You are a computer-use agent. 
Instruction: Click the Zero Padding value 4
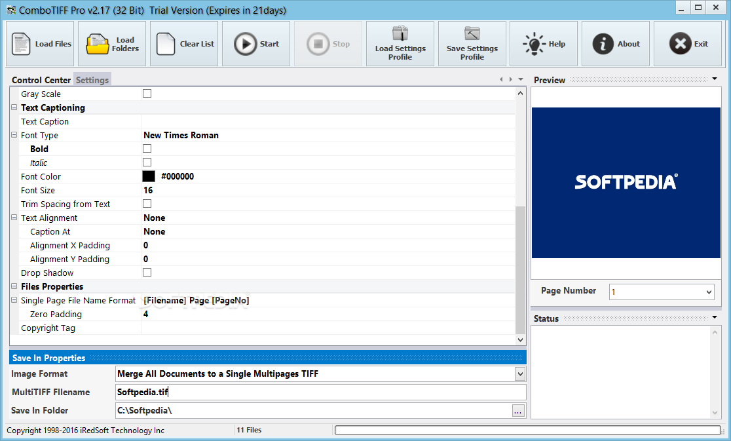(146, 314)
